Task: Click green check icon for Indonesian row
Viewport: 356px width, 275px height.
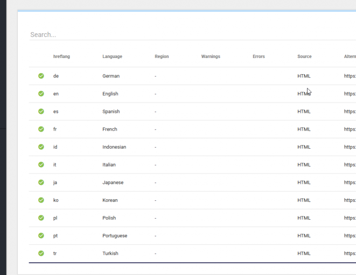Action: point(41,147)
